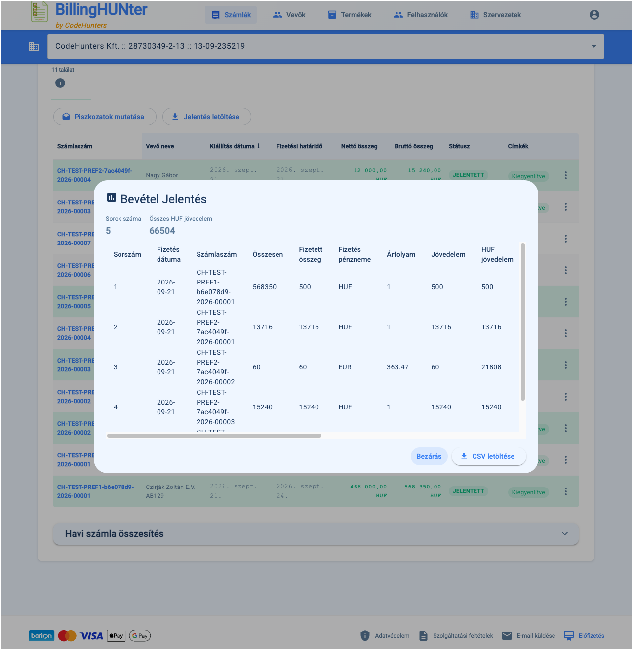The image size is (633, 650).
Task: Click the E-mail küldése footer link
Action: tap(529, 636)
